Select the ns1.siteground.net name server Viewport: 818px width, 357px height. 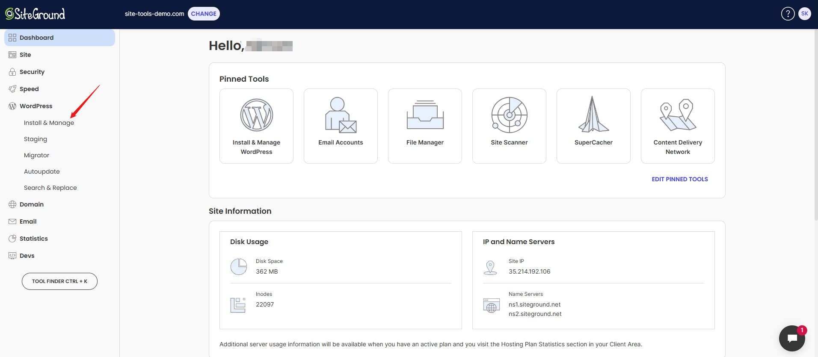point(534,304)
